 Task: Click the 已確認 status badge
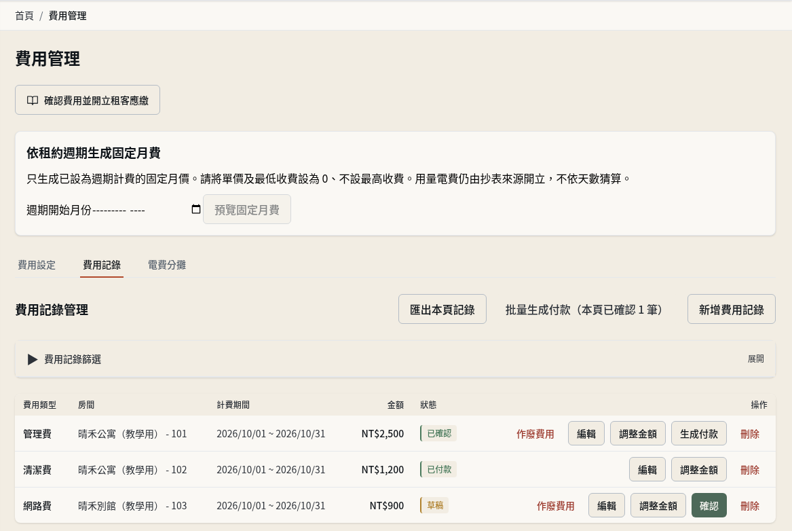click(438, 433)
